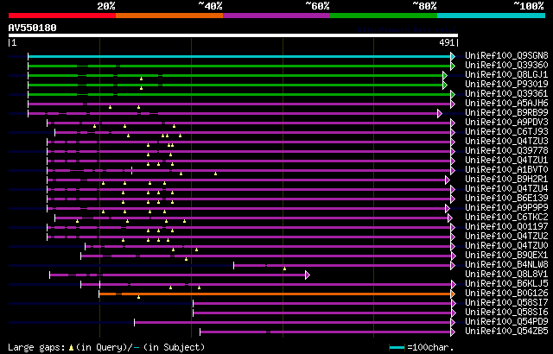Open the UniRef100_B9QEX1 label
This screenshot has height=354, width=553.
tap(506, 256)
